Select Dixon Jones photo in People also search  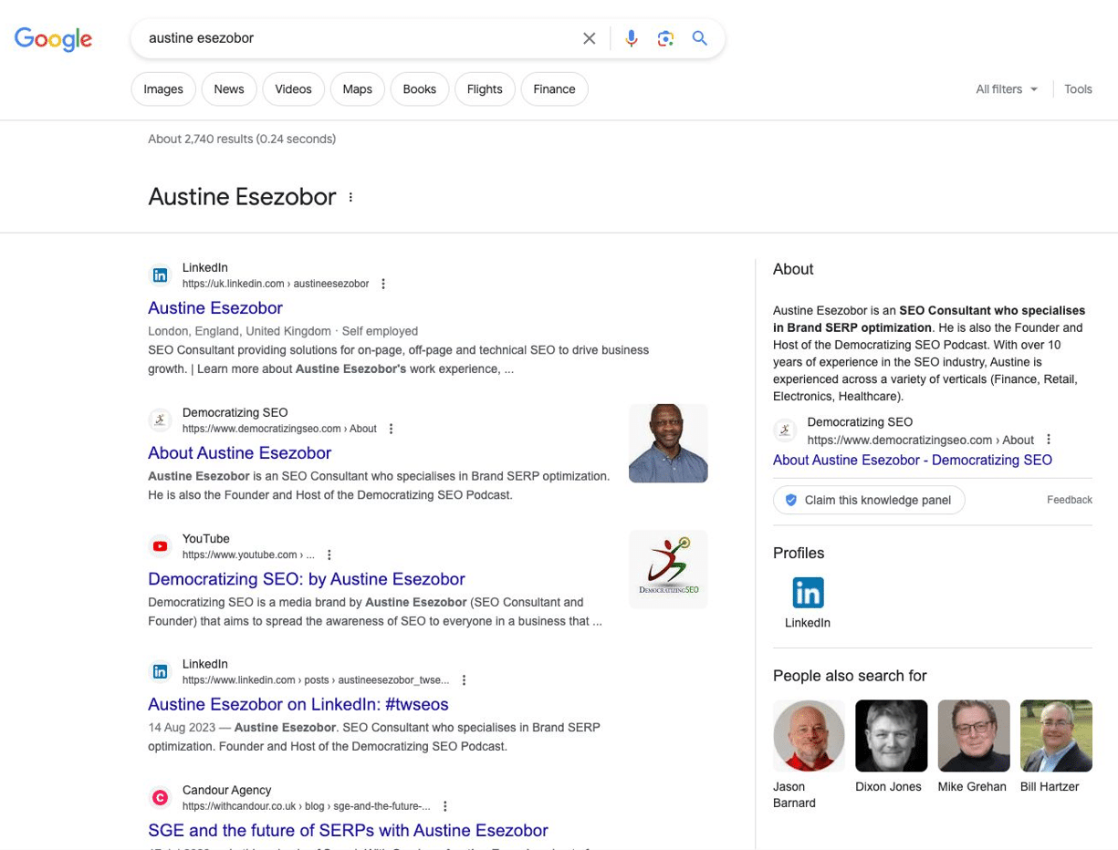(x=892, y=736)
